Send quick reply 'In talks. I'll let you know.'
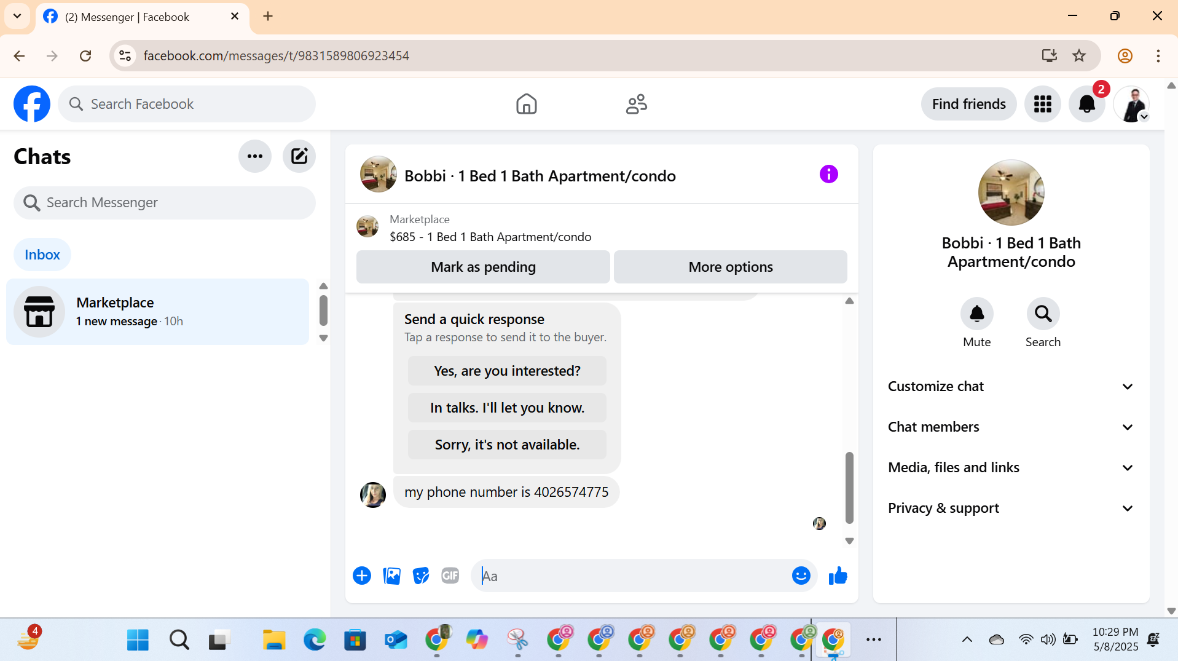 click(x=507, y=408)
